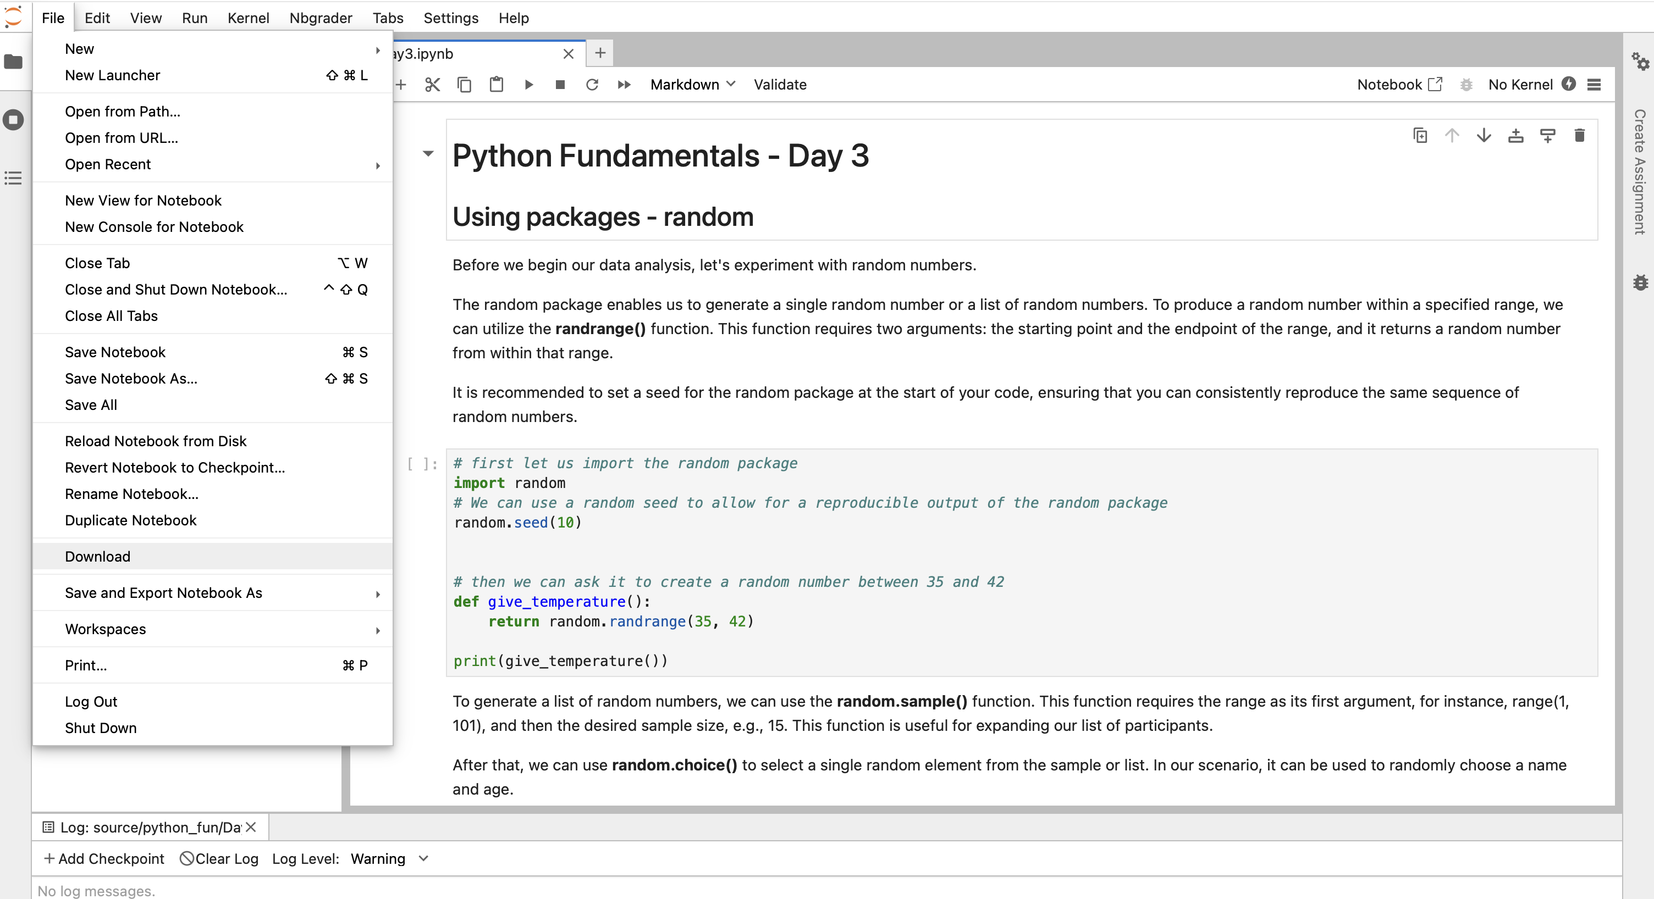Open a new tab with plus button
This screenshot has height=899, width=1654.
600,53
